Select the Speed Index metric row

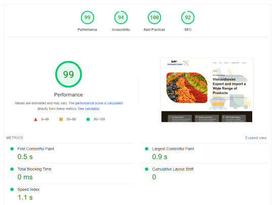[70, 194]
